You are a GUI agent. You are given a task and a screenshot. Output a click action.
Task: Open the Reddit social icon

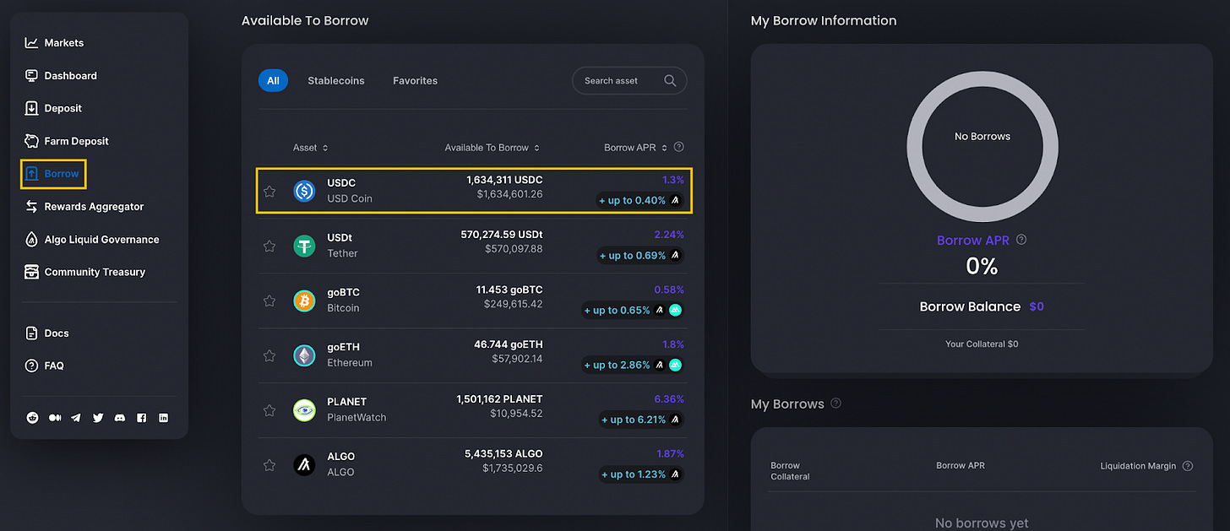click(32, 418)
